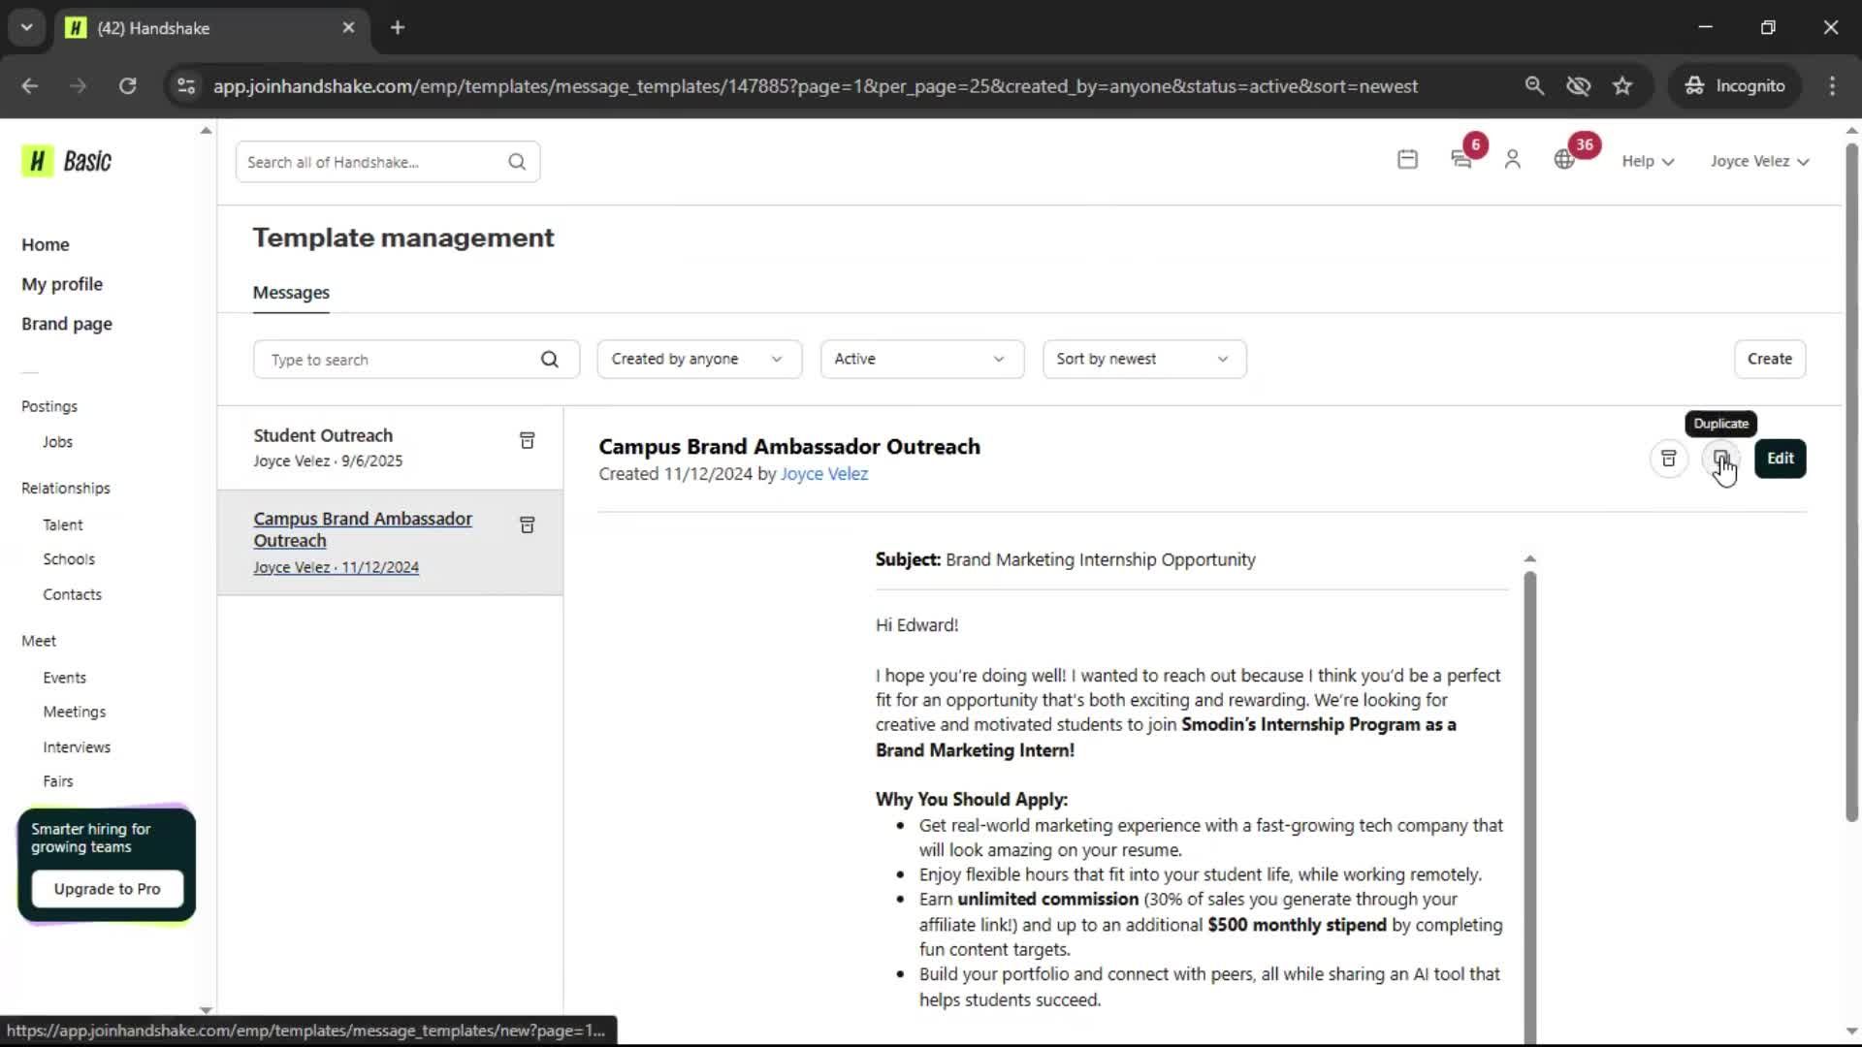The image size is (1862, 1047).
Task: Duplicate the current template
Action: pyautogui.click(x=1720, y=459)
